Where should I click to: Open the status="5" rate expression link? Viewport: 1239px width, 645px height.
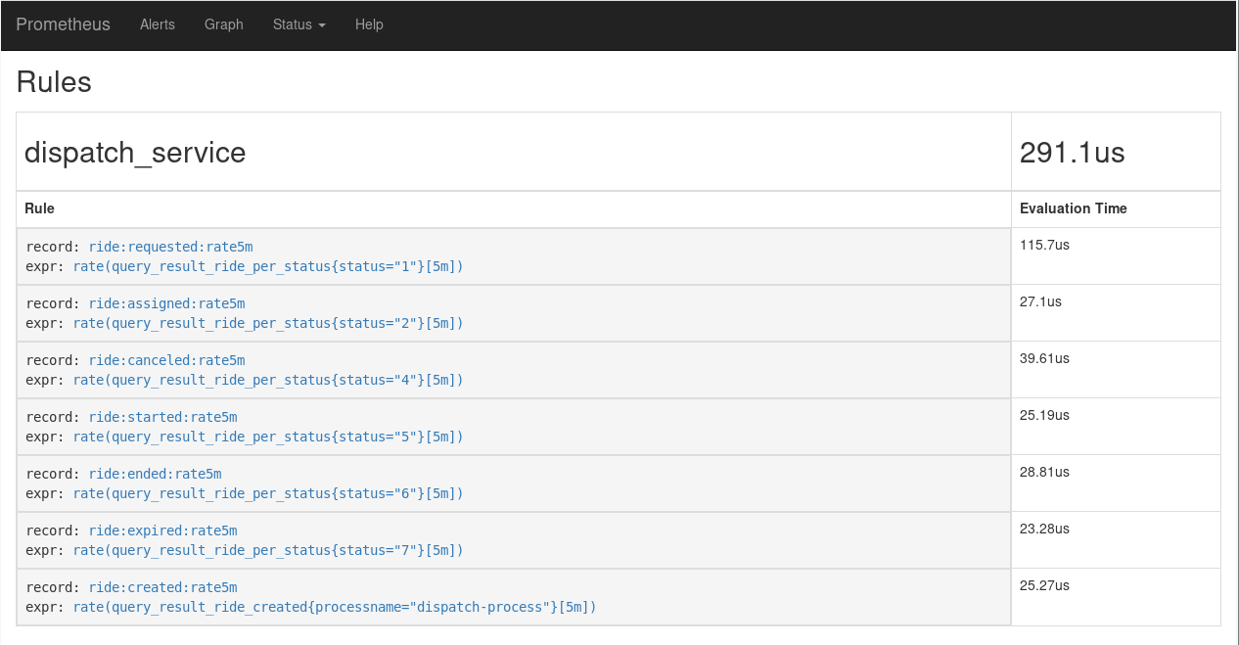(268, 437)
